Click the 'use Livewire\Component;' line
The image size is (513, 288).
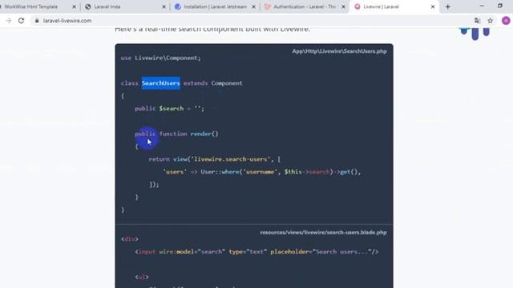(x=160, y=58)
